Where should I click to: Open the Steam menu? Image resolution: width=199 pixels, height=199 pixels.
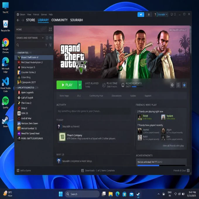[x=22, y=14]
